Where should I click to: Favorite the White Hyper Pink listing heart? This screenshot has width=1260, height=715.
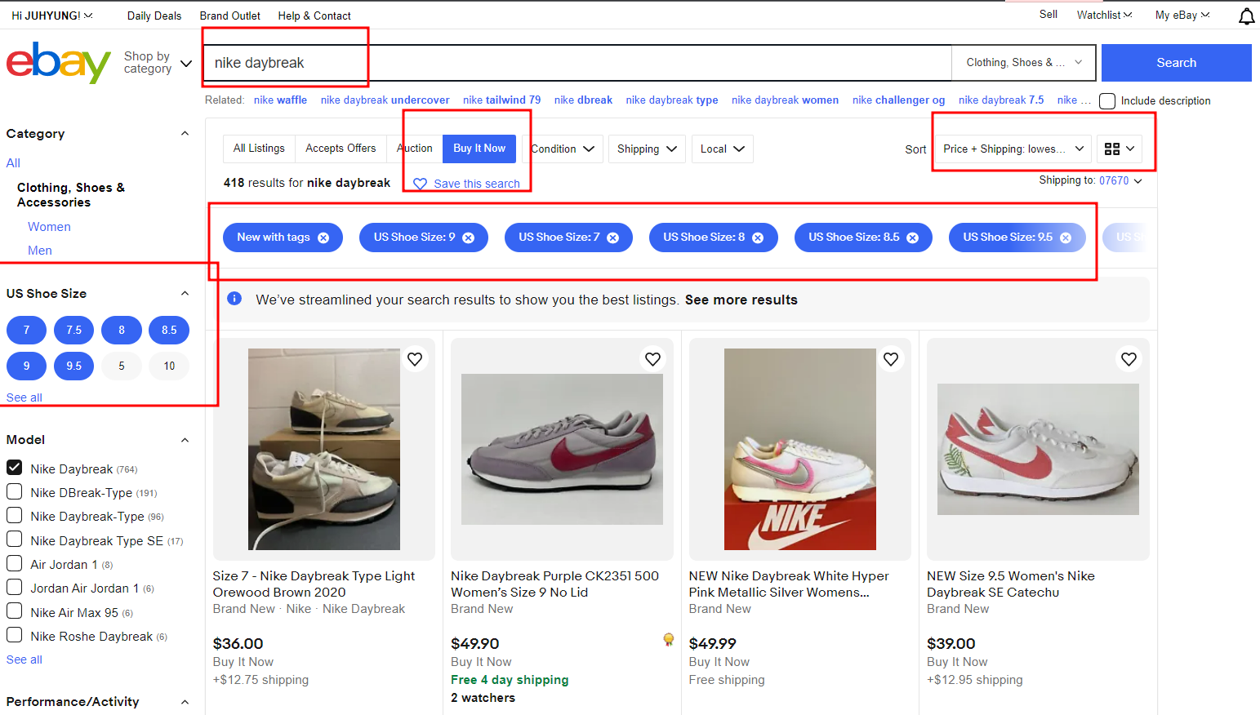891,359
